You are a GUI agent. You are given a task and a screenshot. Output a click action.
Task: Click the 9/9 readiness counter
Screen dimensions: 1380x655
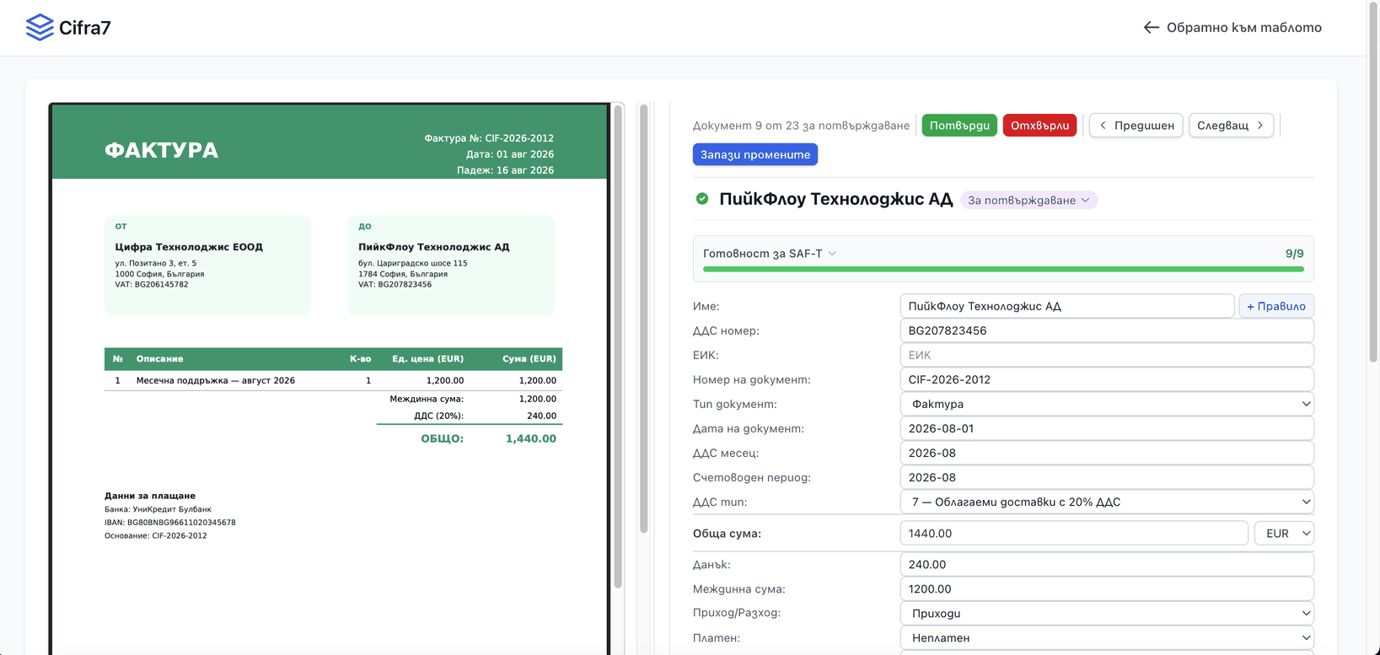pyautogui.click(x=1294, y=253)
